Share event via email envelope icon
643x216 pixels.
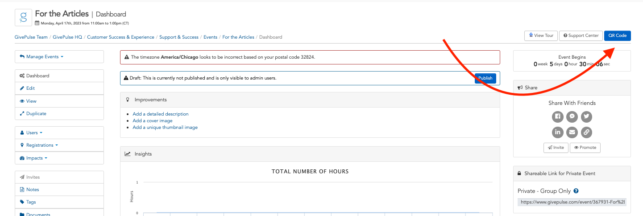(x=572, y=132)
